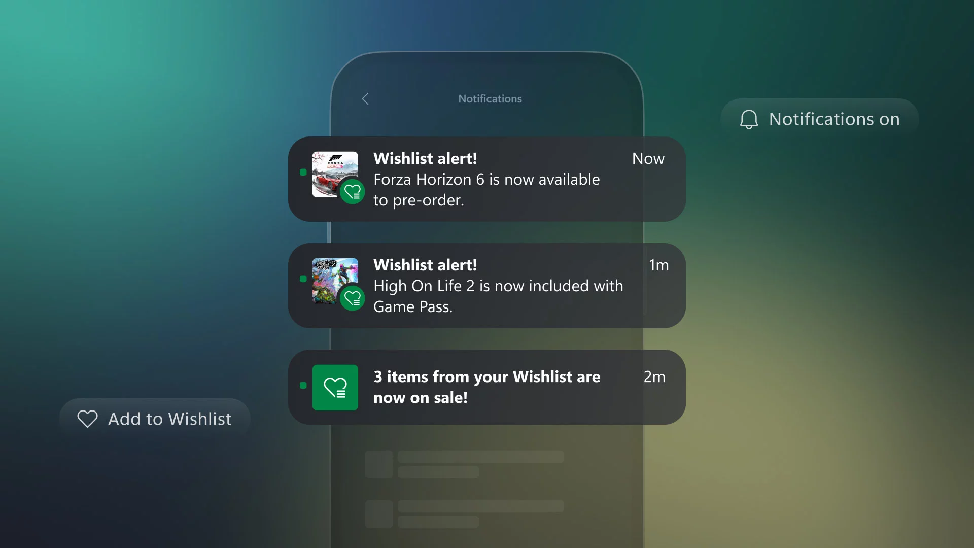Toggle the Notifications on pill

[820, 119]
